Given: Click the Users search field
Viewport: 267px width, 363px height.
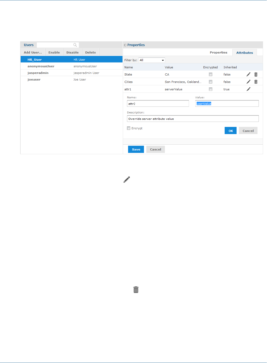Looking at the screenshot, I should pyautogui.click(x=58, y=45).
